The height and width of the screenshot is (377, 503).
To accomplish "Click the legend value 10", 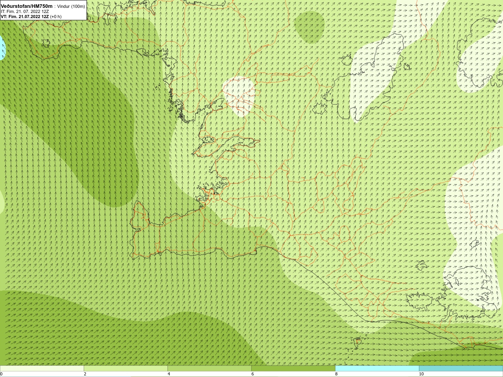I will pyautogui.click(x=421, y=374).
